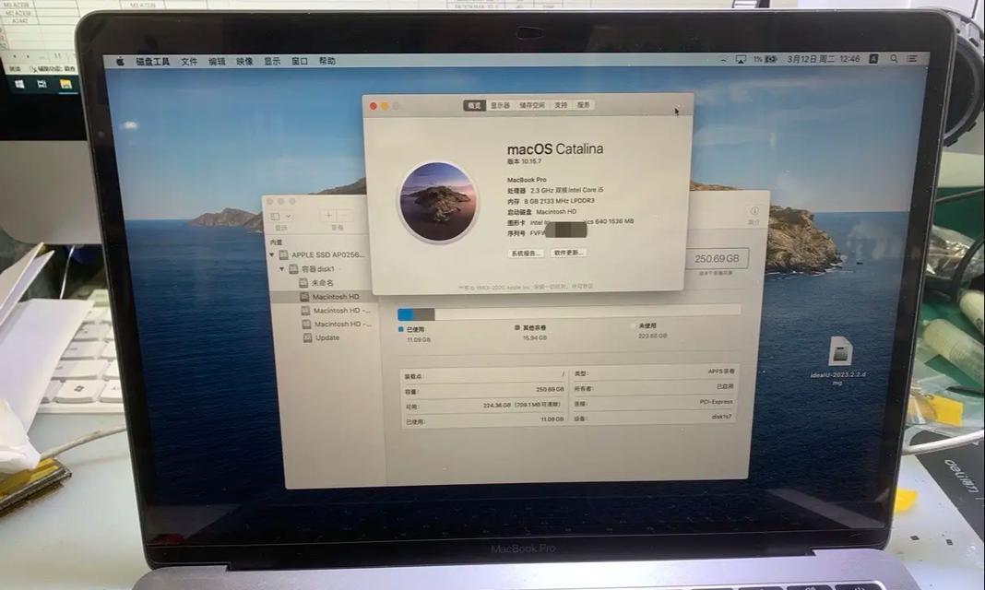Click the 版本 10.15.7 text
This screenshot has width=985, height=590.
coord(525,162)
